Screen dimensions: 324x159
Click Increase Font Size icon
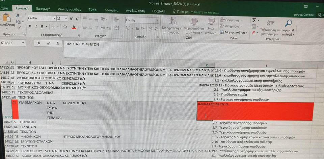(72, 19)
